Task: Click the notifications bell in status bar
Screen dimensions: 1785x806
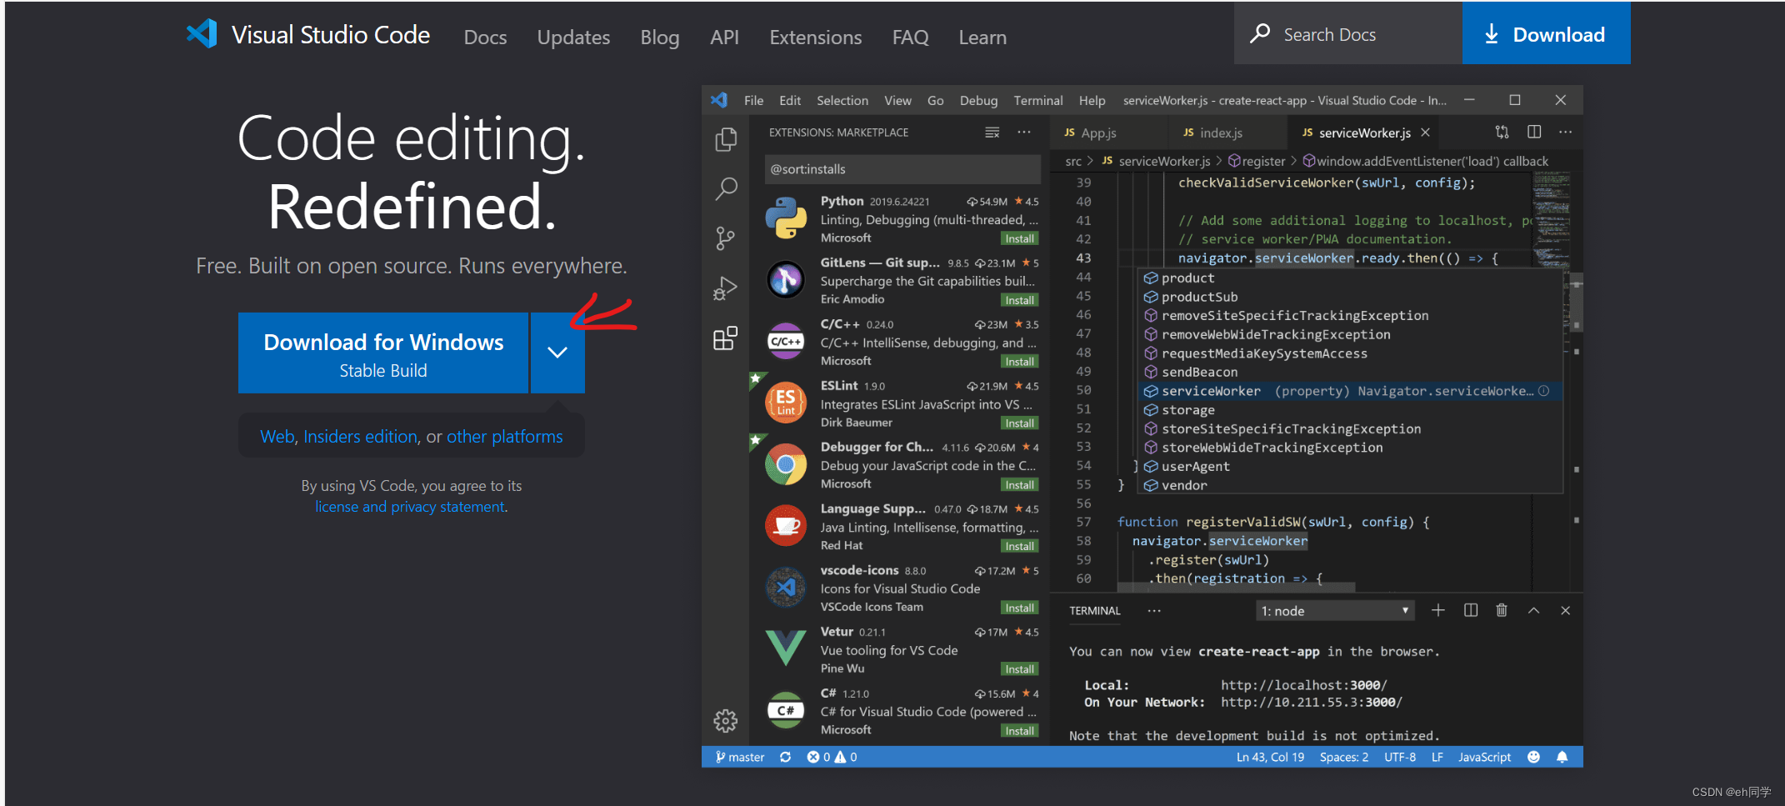Action: (x=1562, y=757)
